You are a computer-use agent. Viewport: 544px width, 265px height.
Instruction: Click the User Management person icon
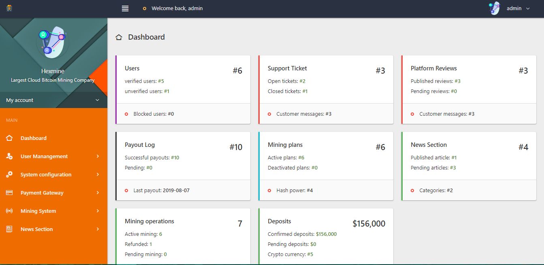coord(9,156)
